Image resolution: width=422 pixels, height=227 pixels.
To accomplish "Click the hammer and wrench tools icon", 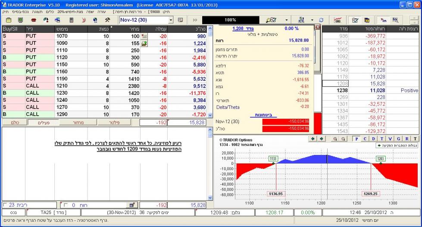I will pos(107,20).
